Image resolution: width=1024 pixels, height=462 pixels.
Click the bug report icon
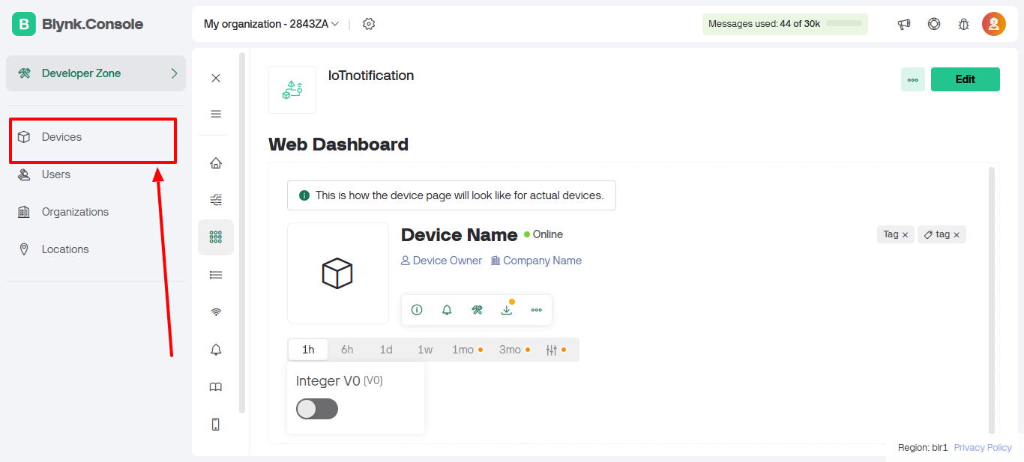tap(964, 24)
